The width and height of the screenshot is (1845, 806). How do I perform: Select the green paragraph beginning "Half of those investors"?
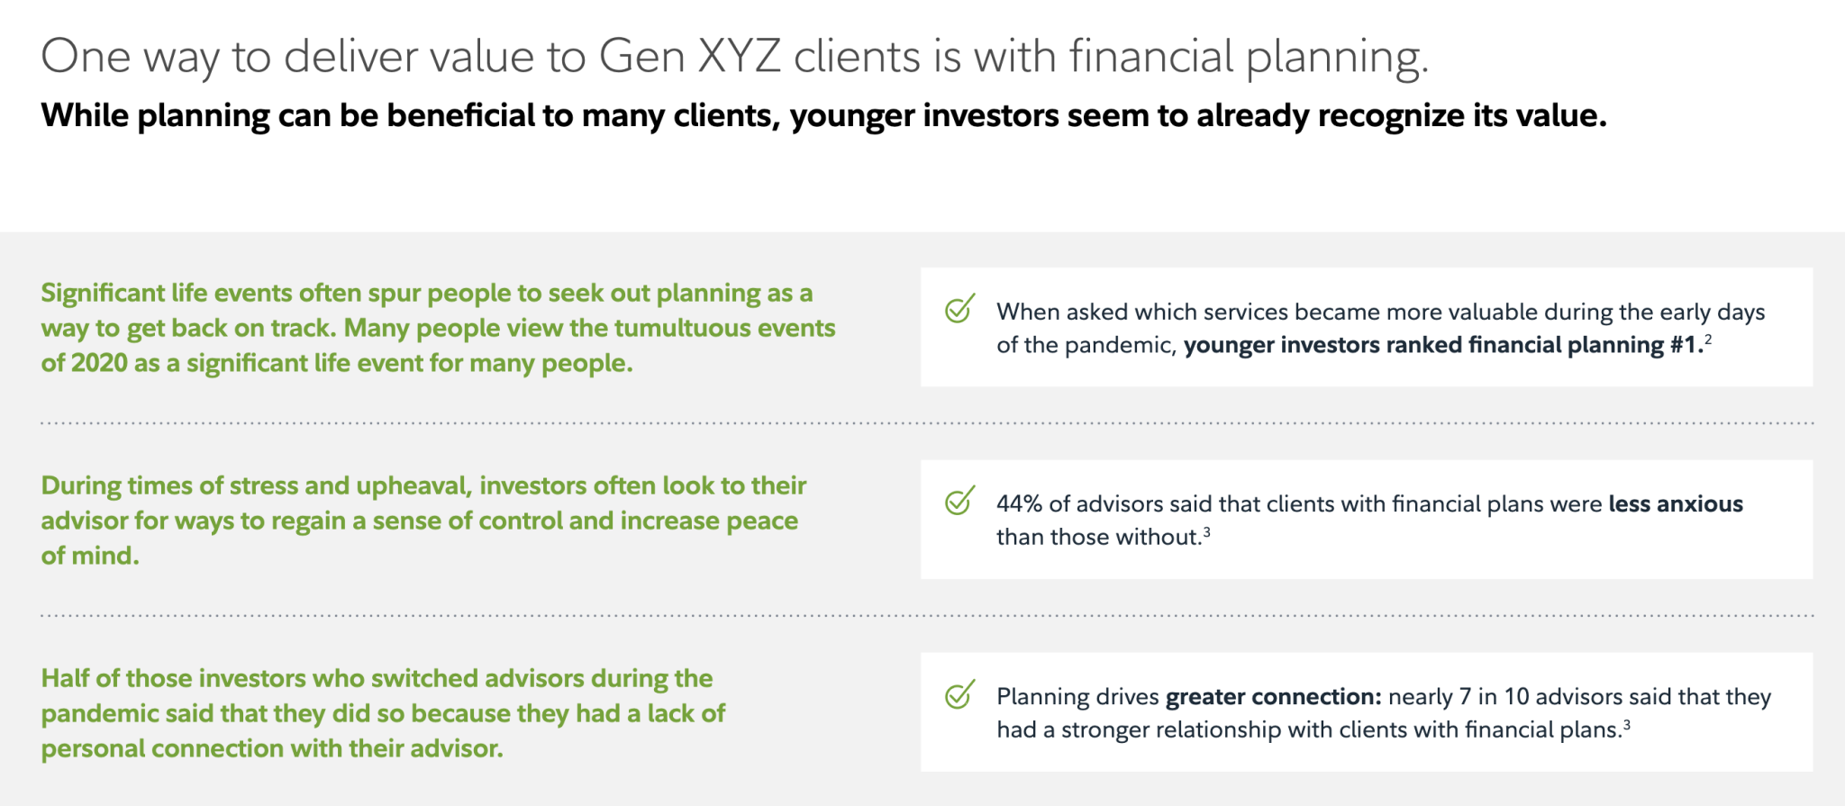coord(383,713)
